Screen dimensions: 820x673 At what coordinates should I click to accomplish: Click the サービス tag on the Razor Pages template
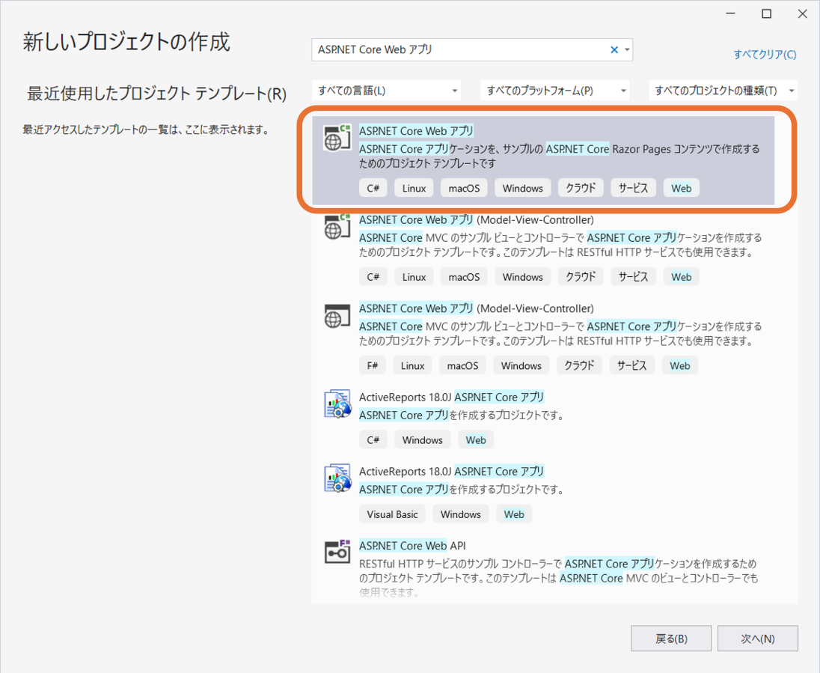click(x=633, y=189)
